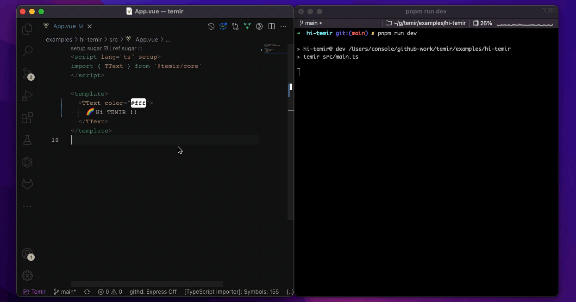Click the </template> closing tag line

coord(91,131)
